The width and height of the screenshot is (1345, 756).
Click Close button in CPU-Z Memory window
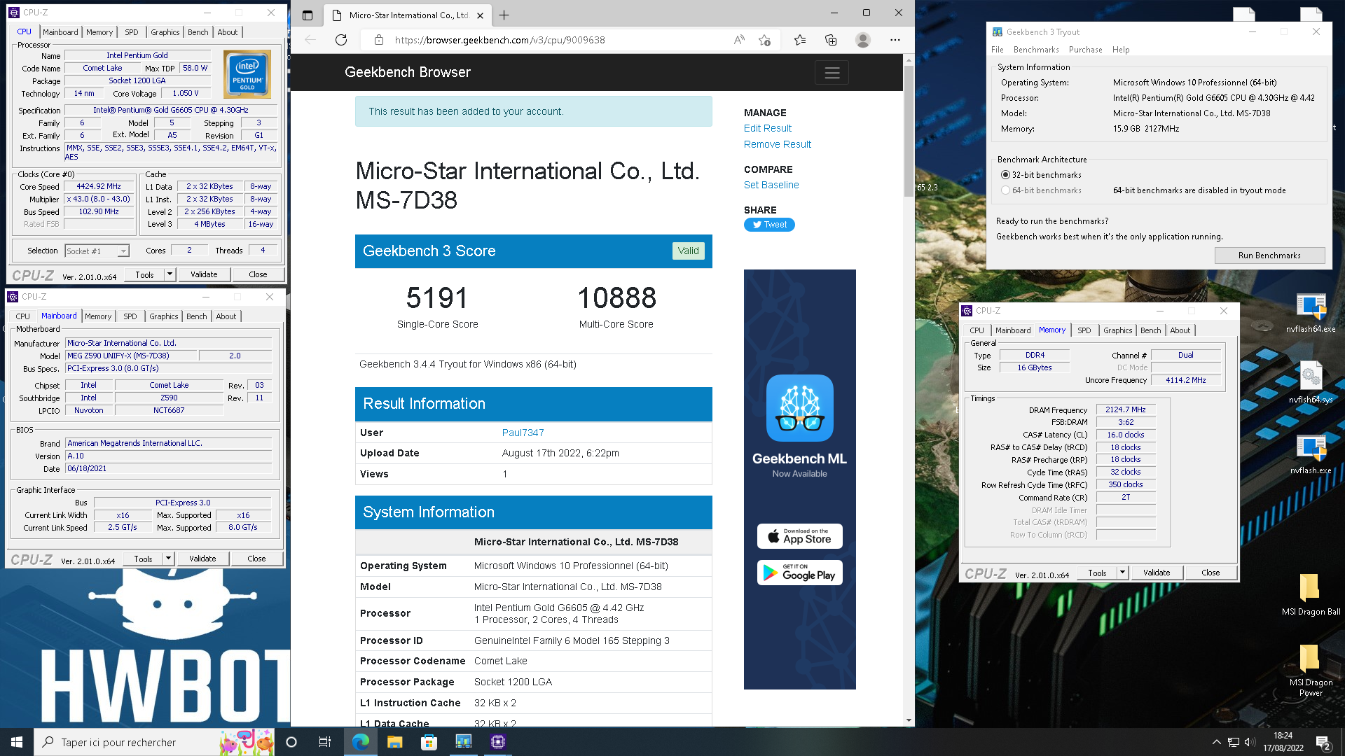coord(1210,573)
